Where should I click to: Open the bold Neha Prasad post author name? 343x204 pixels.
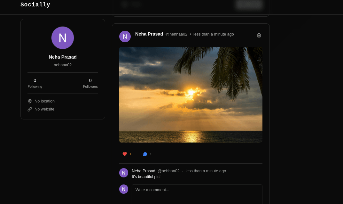[149, 34]
